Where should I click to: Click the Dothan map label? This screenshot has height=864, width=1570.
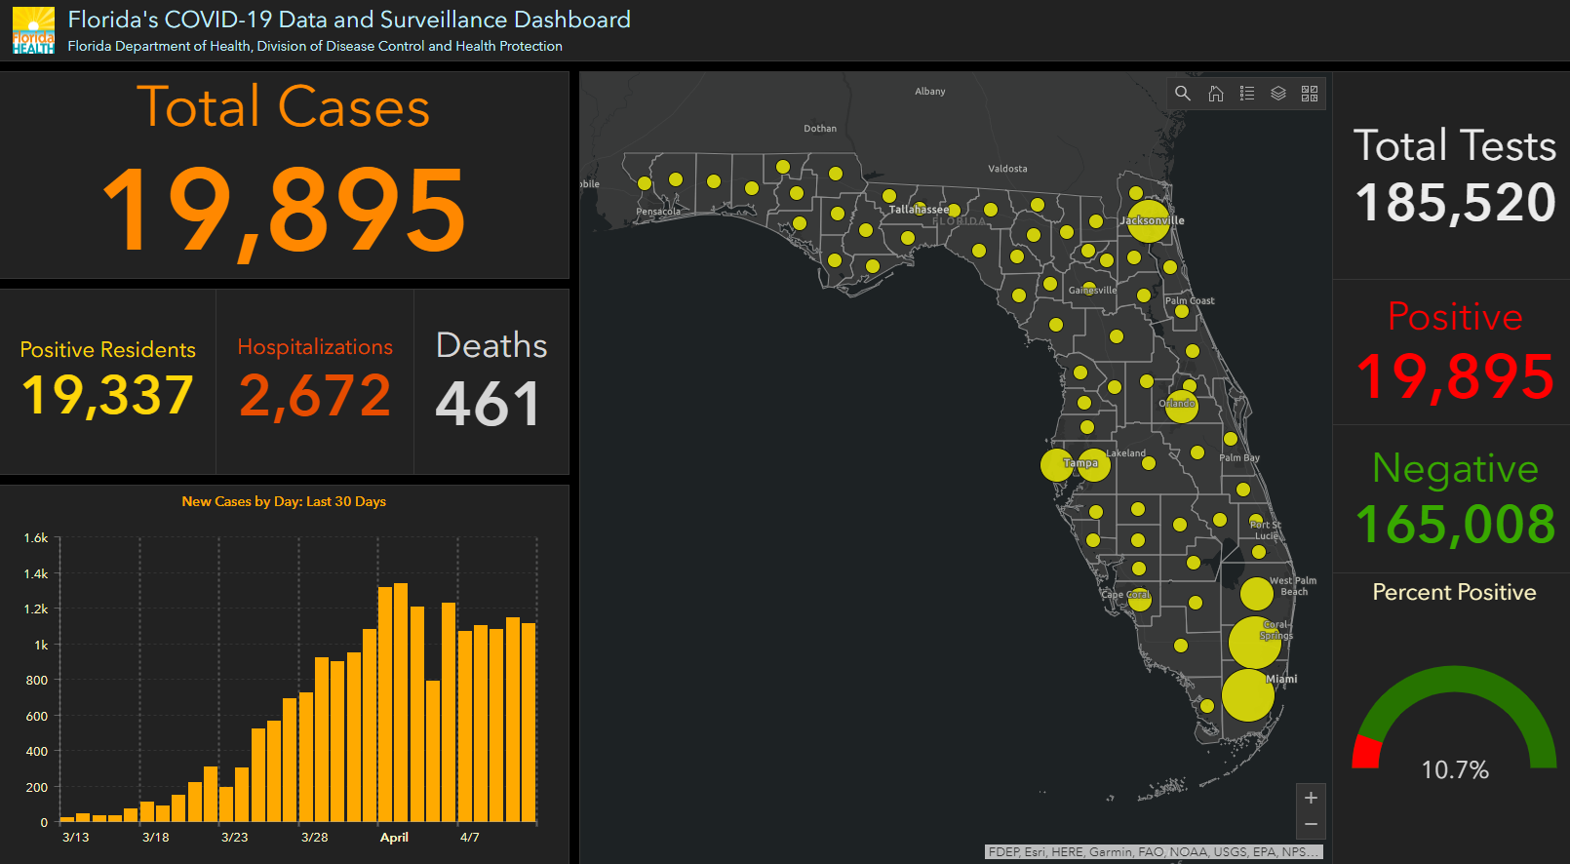(820, 129)
